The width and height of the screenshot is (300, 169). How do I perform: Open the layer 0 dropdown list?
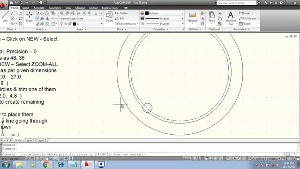(101, 24)
